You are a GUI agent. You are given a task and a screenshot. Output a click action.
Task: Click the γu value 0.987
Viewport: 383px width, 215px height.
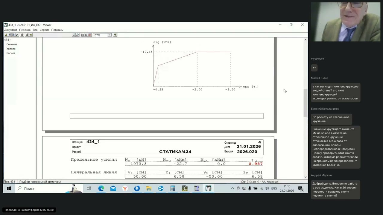[x=256, y=164]
